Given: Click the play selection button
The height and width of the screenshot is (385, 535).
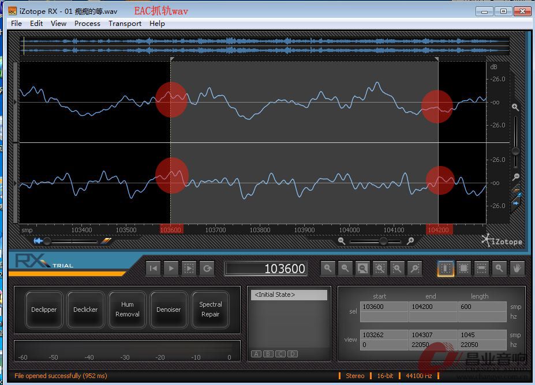Looking at the screenshot, I should coord(189,269).
